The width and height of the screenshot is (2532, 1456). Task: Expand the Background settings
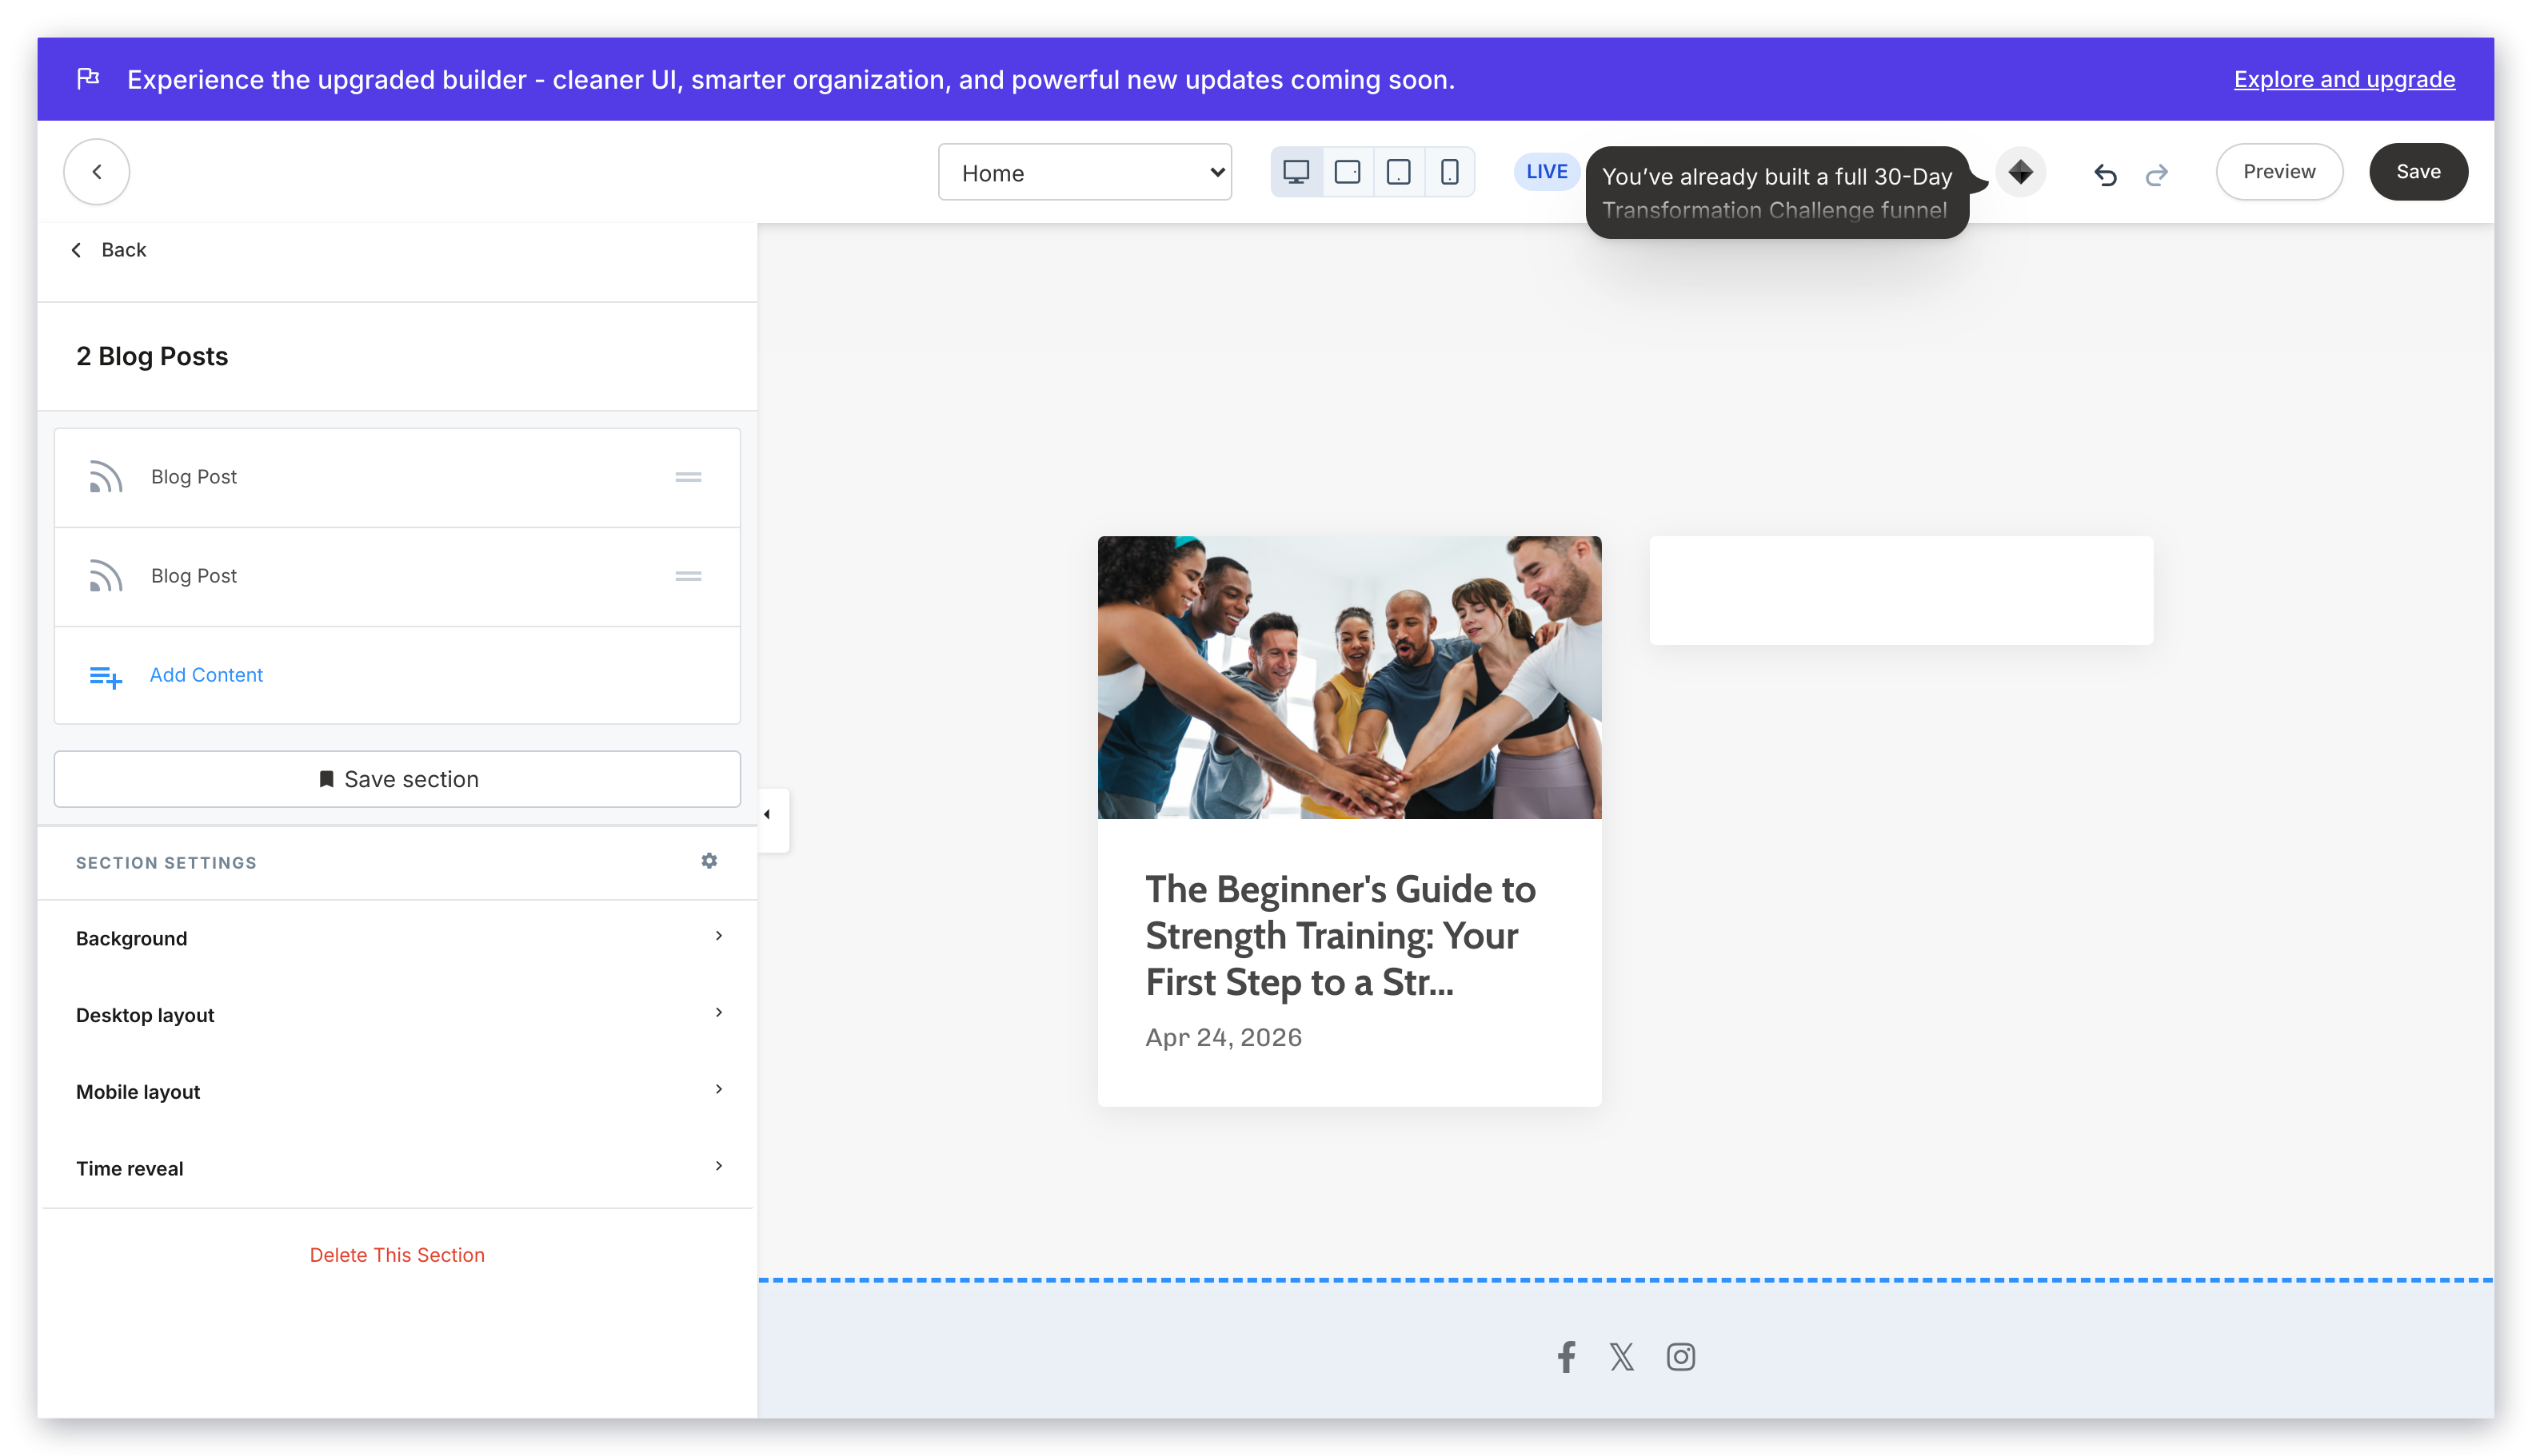(397, 938)
